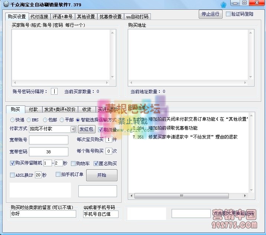The width and height of the screenshot is (266, 235).
Task: Open the 买评+退款 sub-tab
Action: coord(108,110)
